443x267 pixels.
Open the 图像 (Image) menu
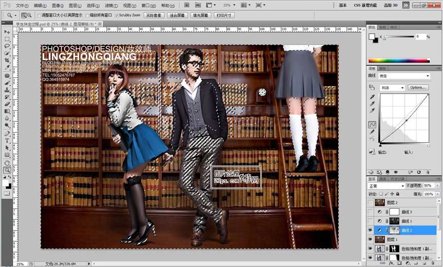point(58,5)
